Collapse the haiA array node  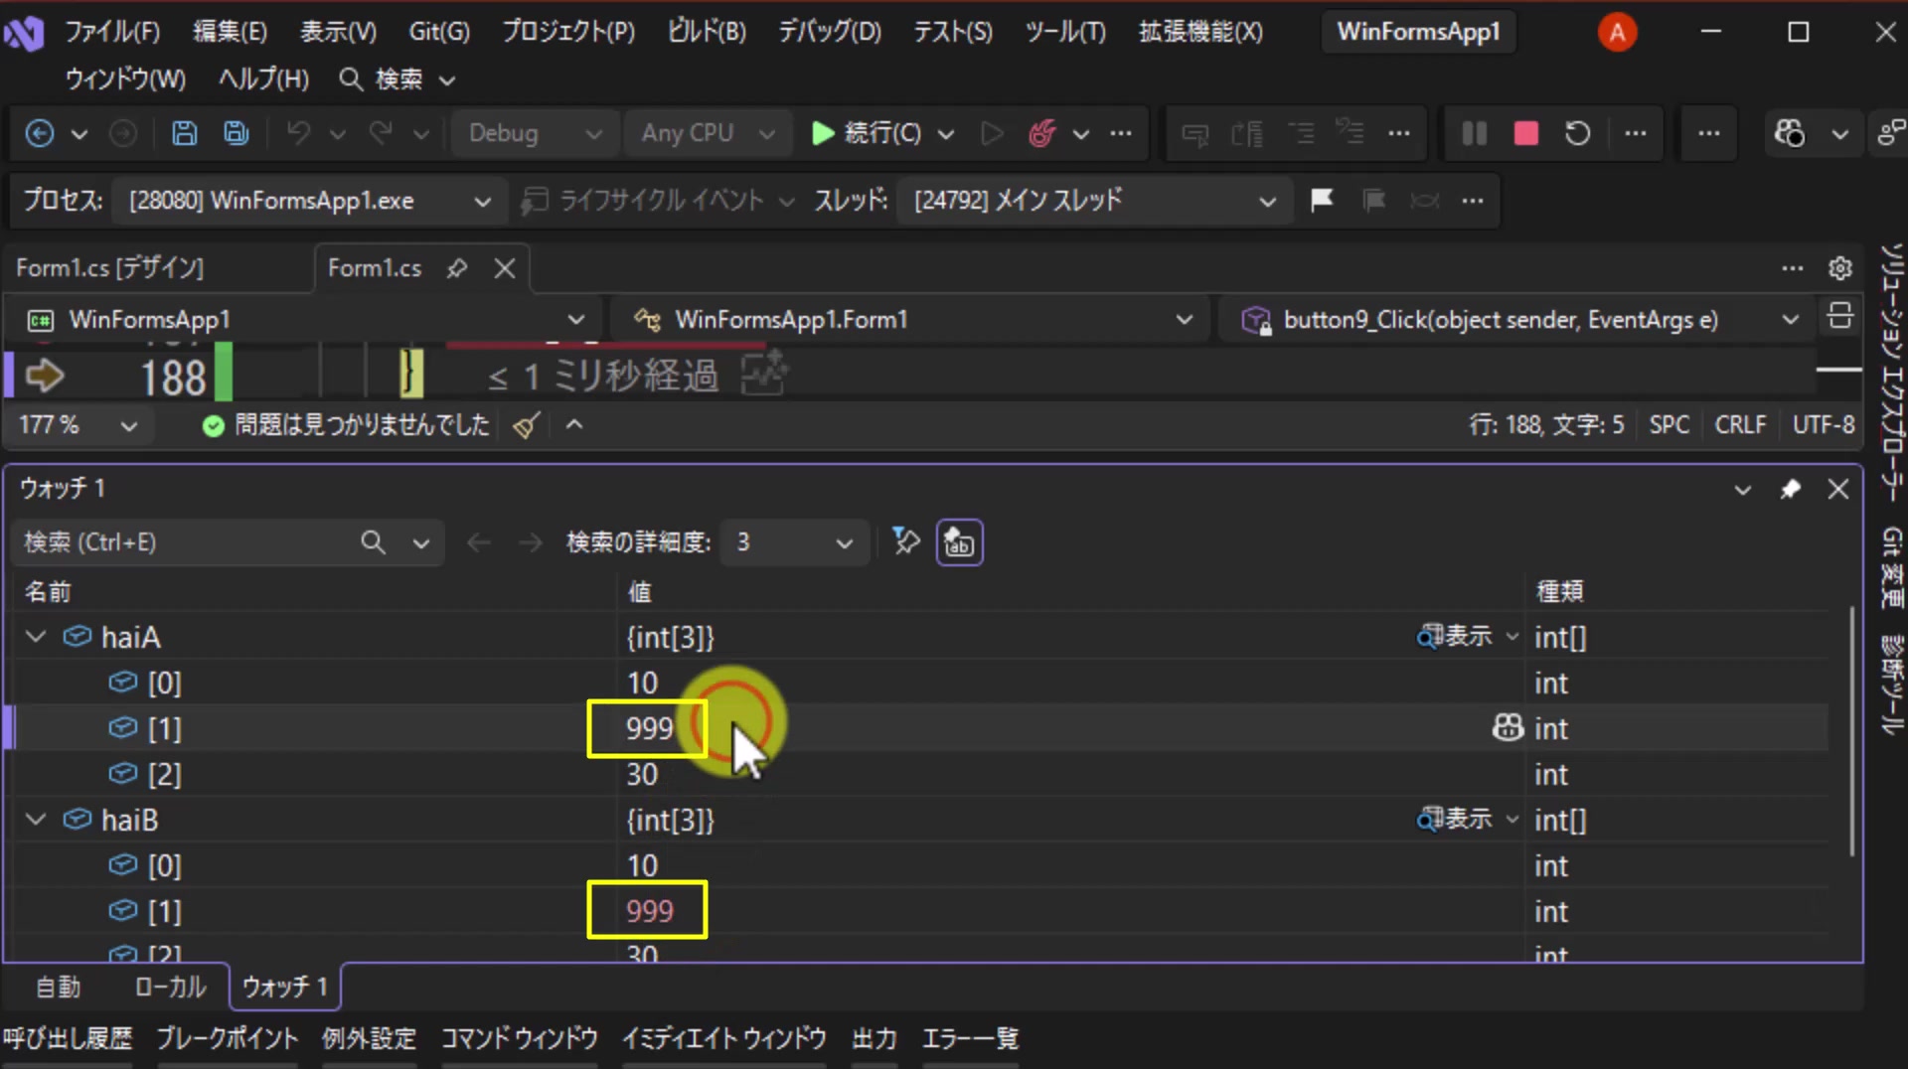tap(36, 637)
